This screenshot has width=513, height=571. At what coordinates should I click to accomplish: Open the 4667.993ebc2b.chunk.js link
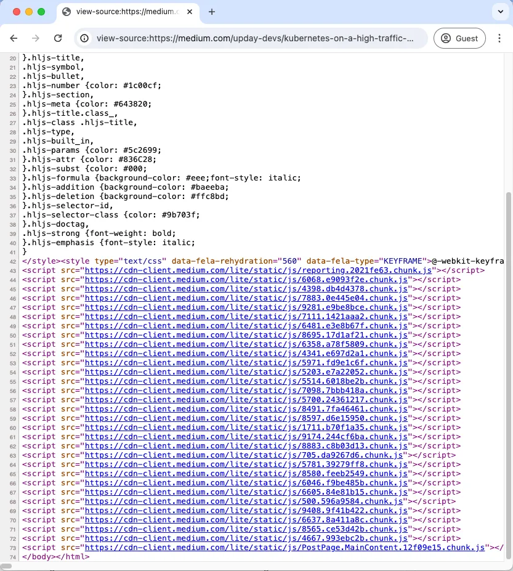coord(246,538)
